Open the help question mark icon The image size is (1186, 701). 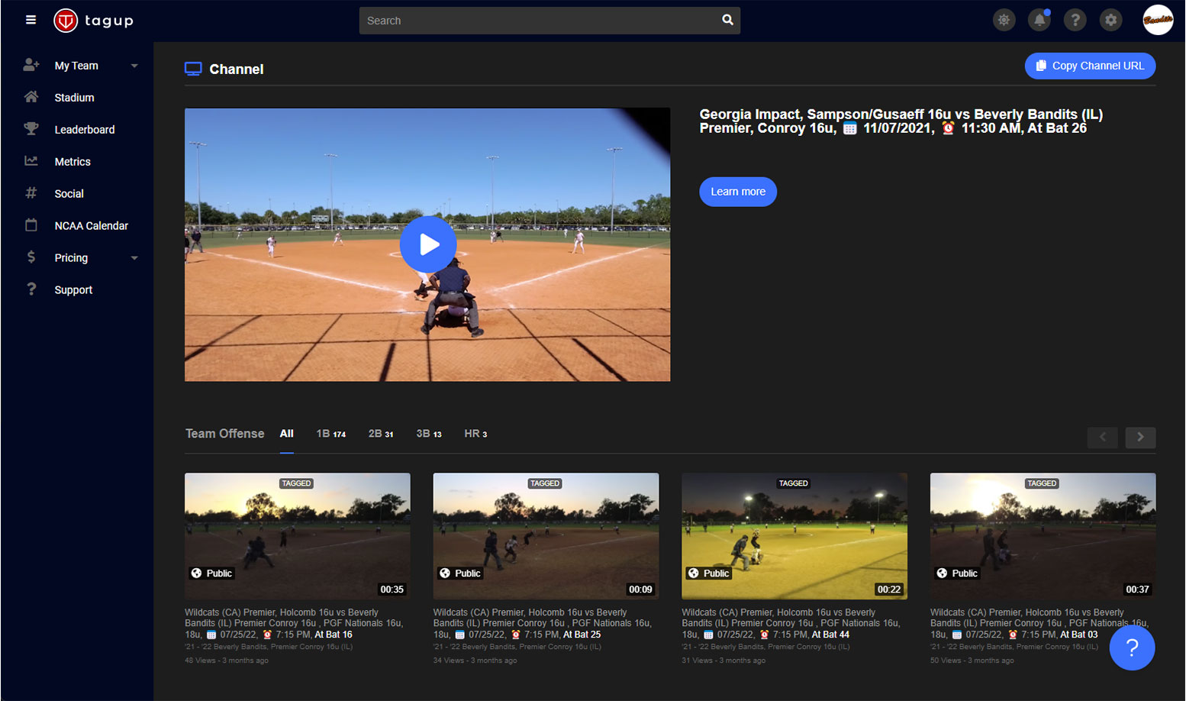[1075, 20]
